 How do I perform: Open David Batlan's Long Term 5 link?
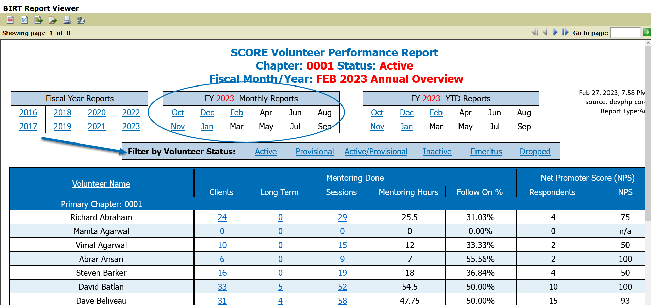pos(280,287)
